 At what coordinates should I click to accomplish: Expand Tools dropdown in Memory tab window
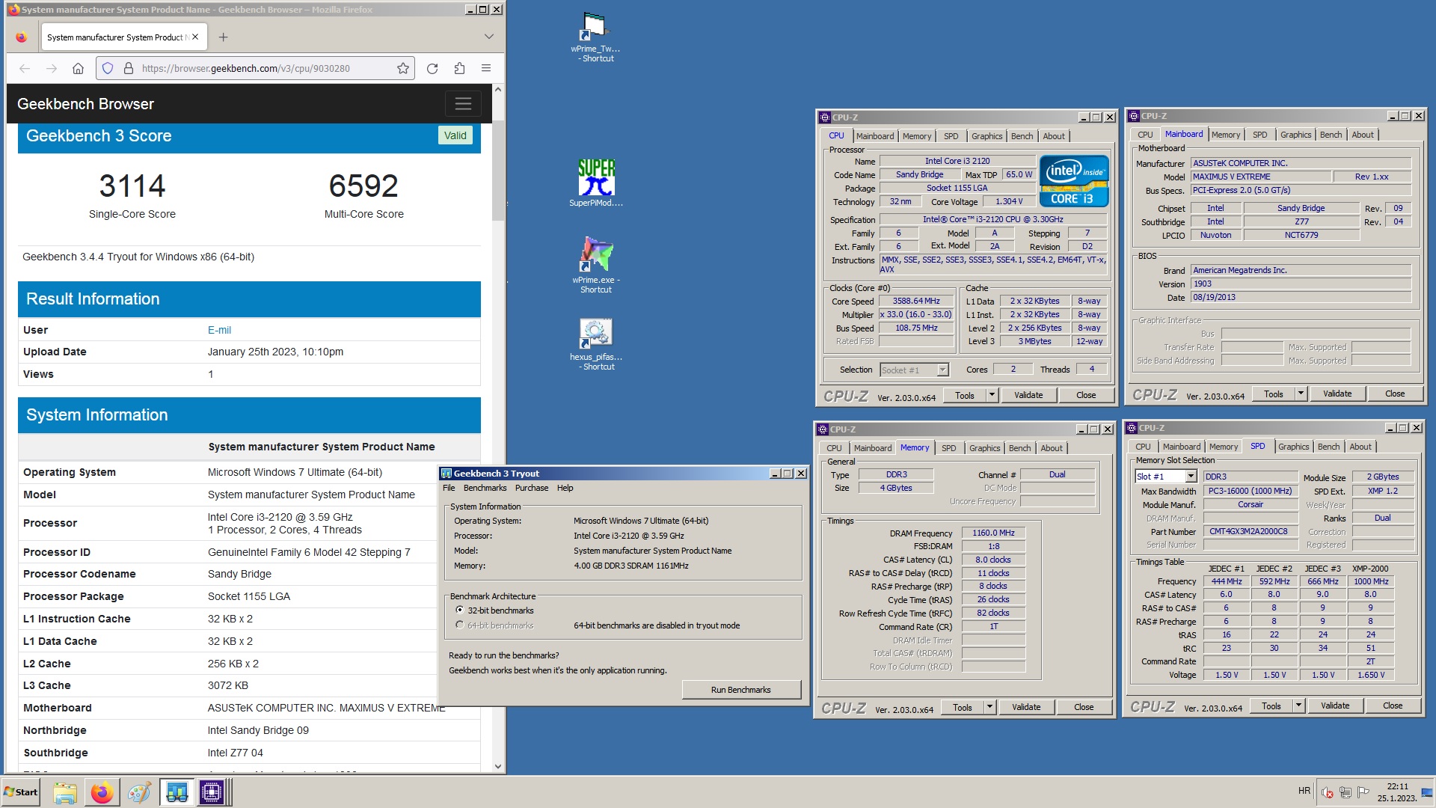[x=989, y=707]
